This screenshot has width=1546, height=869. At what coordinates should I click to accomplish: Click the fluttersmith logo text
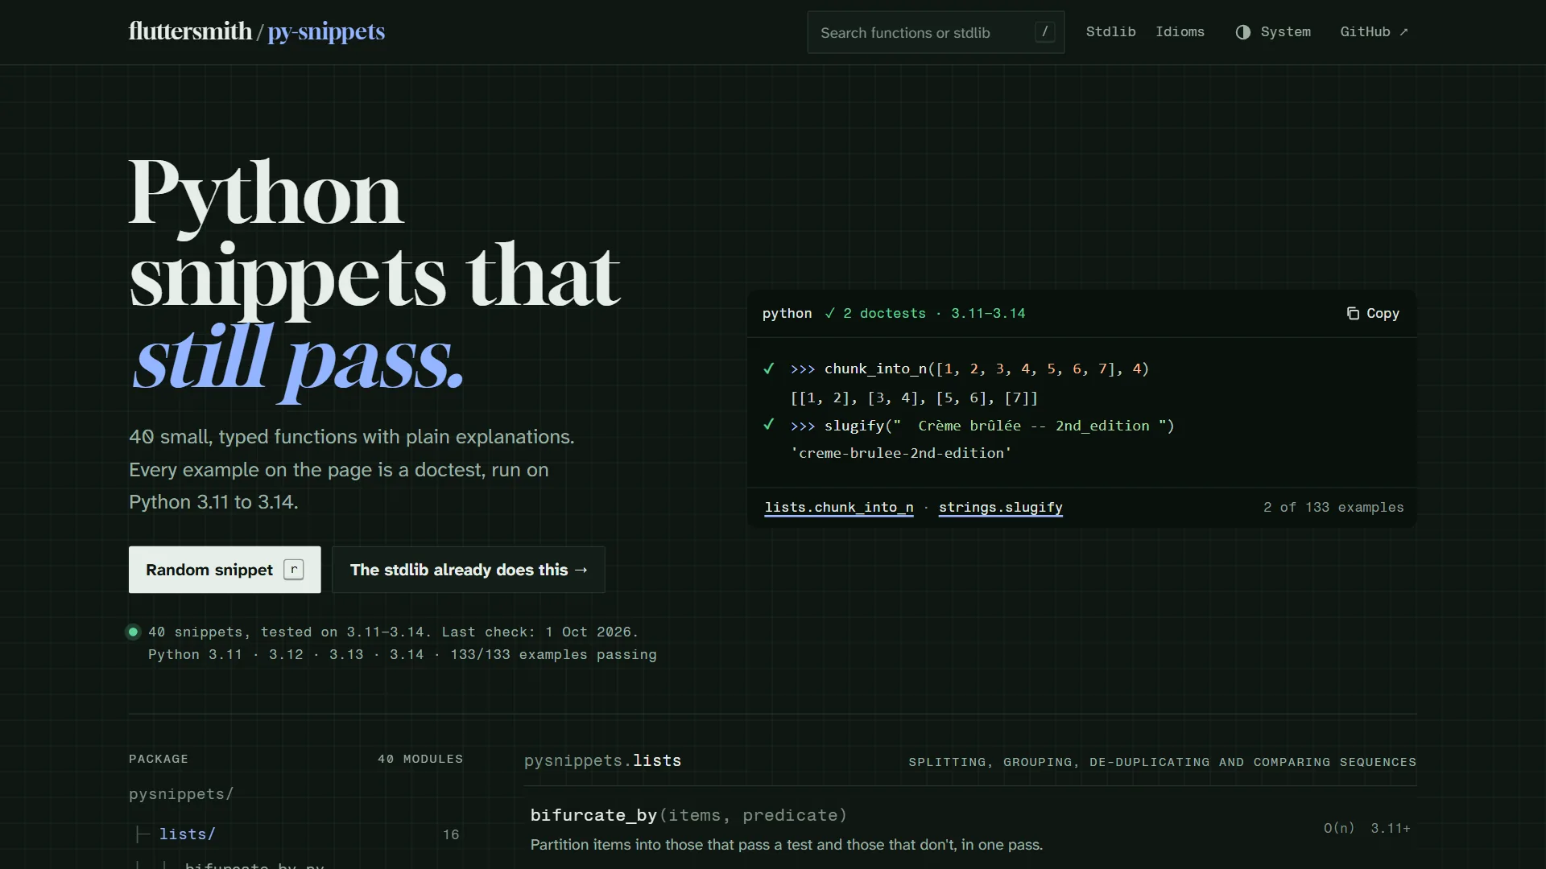190,31
